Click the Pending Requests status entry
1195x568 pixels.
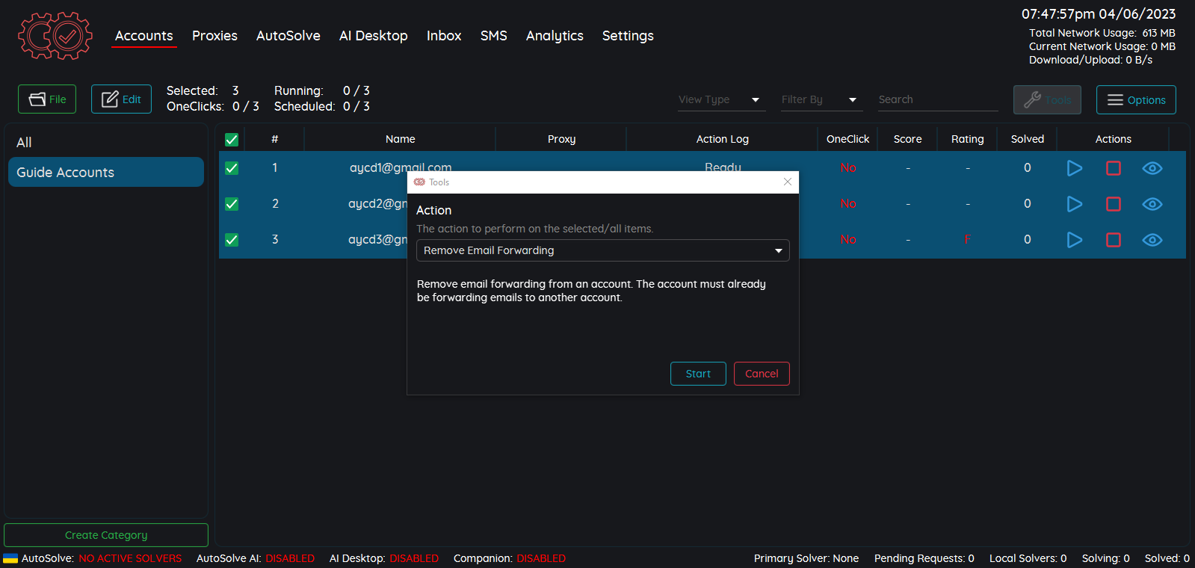tap(924, 558)
